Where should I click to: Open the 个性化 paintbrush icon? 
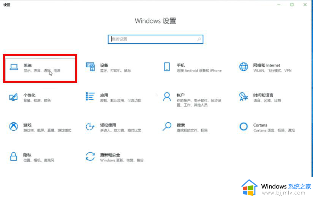coord(13,97)
